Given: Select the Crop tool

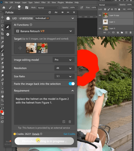Looking at the screenshot, I should click(2, 34).
